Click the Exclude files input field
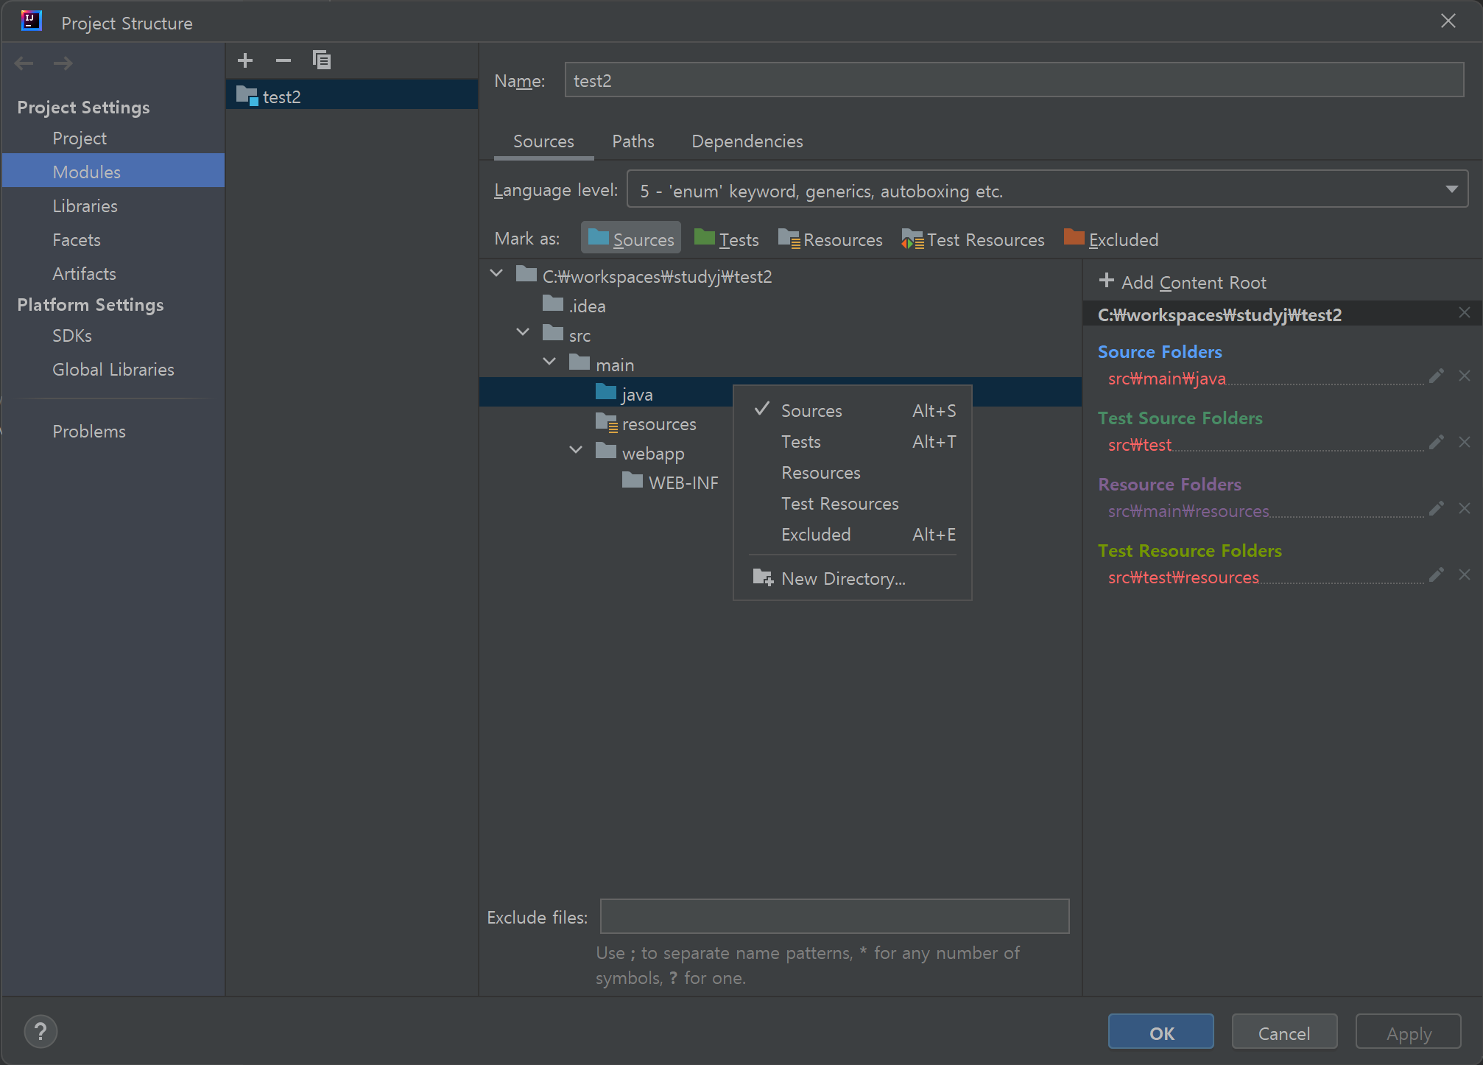The image size is (1483, 1065). (x=834, y=916)
